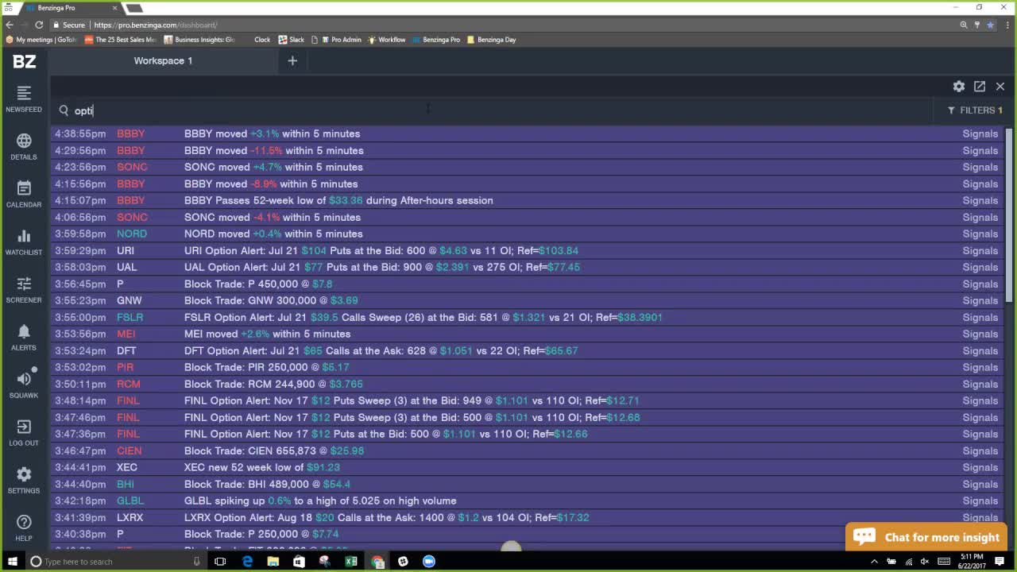This screenshot has width=1017, height=572.
Task: Select 'Block Trade: PIR 250,000' headline
Action: click(267, 367)
